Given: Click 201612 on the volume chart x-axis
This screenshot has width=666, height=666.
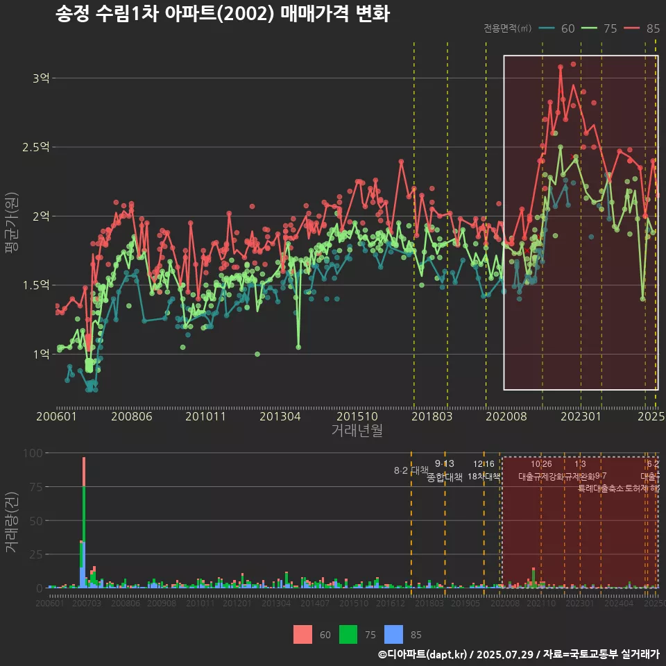Looking at the screenshot, I should tap(391, 603).
